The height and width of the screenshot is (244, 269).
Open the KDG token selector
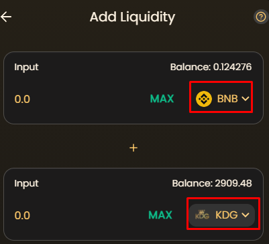222,215
